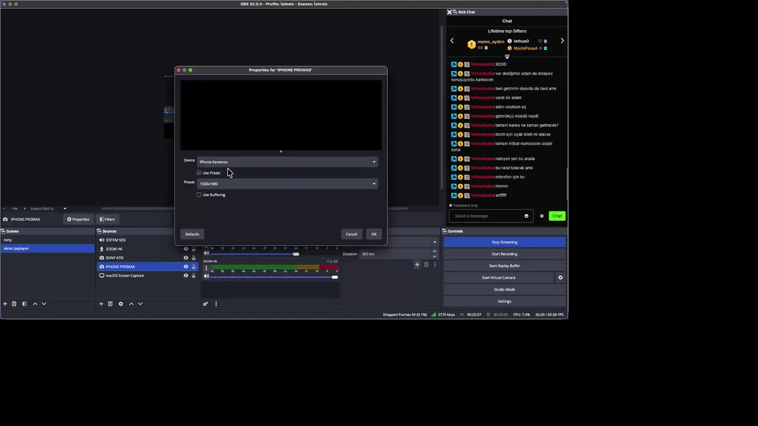Mute ZOOM H6 speaker icon in mixer
Image resolution: width=758 pixels, height=426 pixels.
coord(207,276)
